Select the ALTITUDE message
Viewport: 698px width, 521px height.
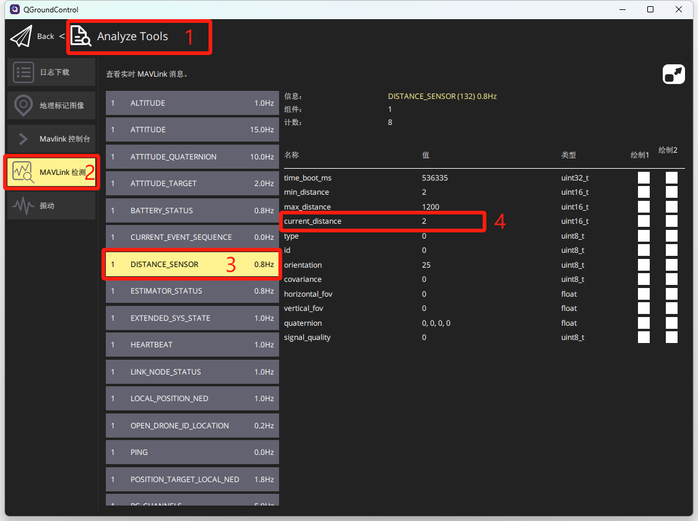point(192,103)
